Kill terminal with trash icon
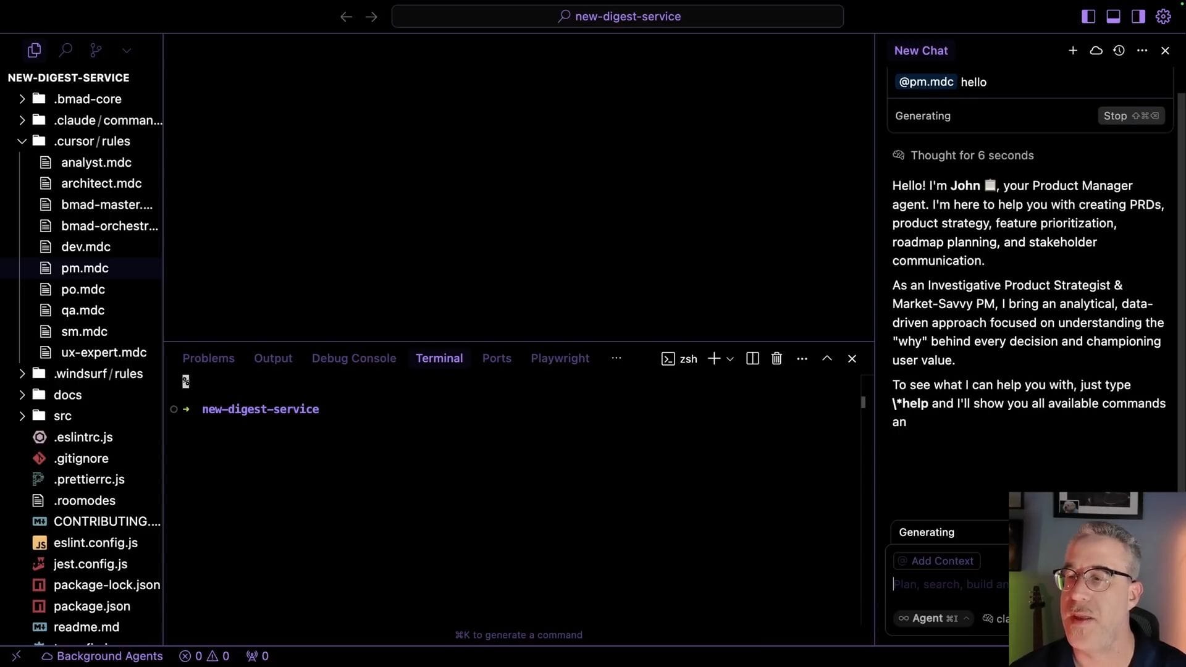The image size is (1186, 667). (x=776, y=359)
